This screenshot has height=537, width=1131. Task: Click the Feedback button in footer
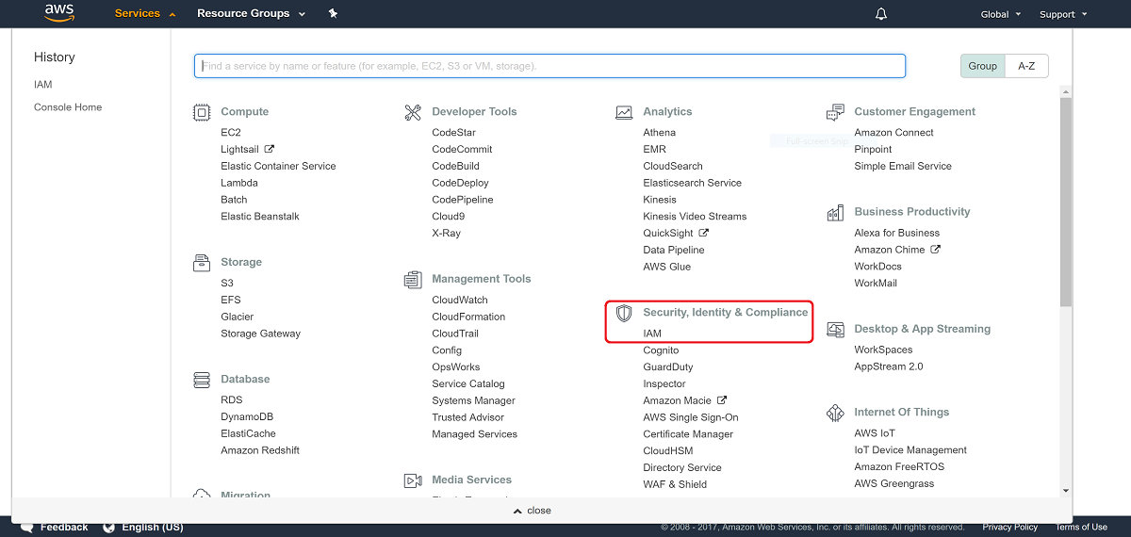pyautogui.click(x=64, y=528)
